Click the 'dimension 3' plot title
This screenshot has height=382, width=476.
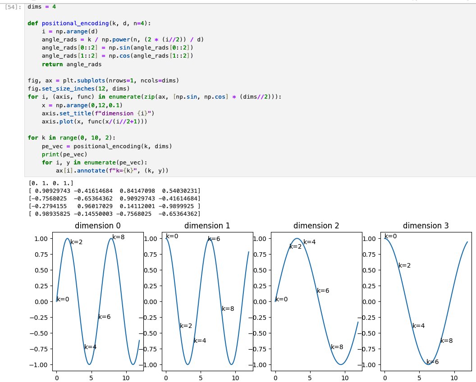426,226
